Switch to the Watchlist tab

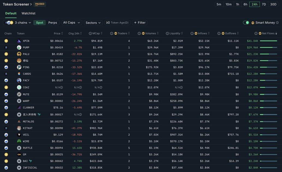click(28, 13)
